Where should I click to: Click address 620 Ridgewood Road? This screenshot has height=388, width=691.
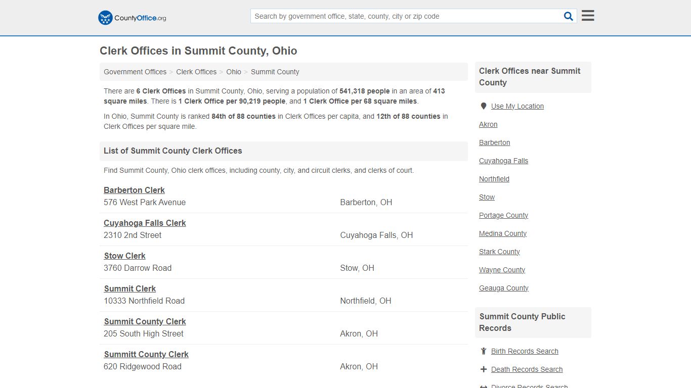[143, 366]
